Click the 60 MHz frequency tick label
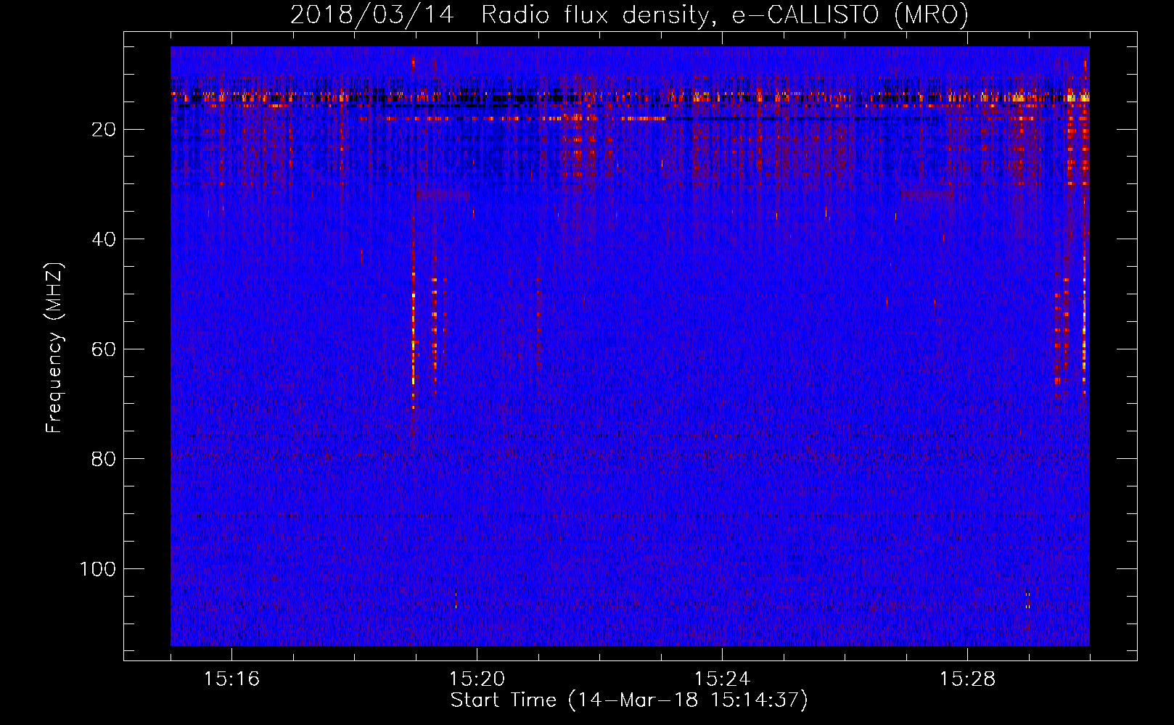This screenshot has height=725, width=1174. coord(104,349)
